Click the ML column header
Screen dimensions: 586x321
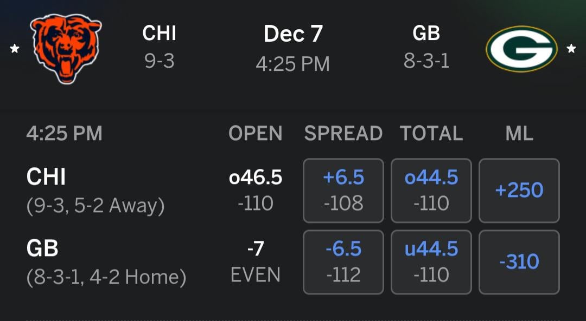click(519, 133)
